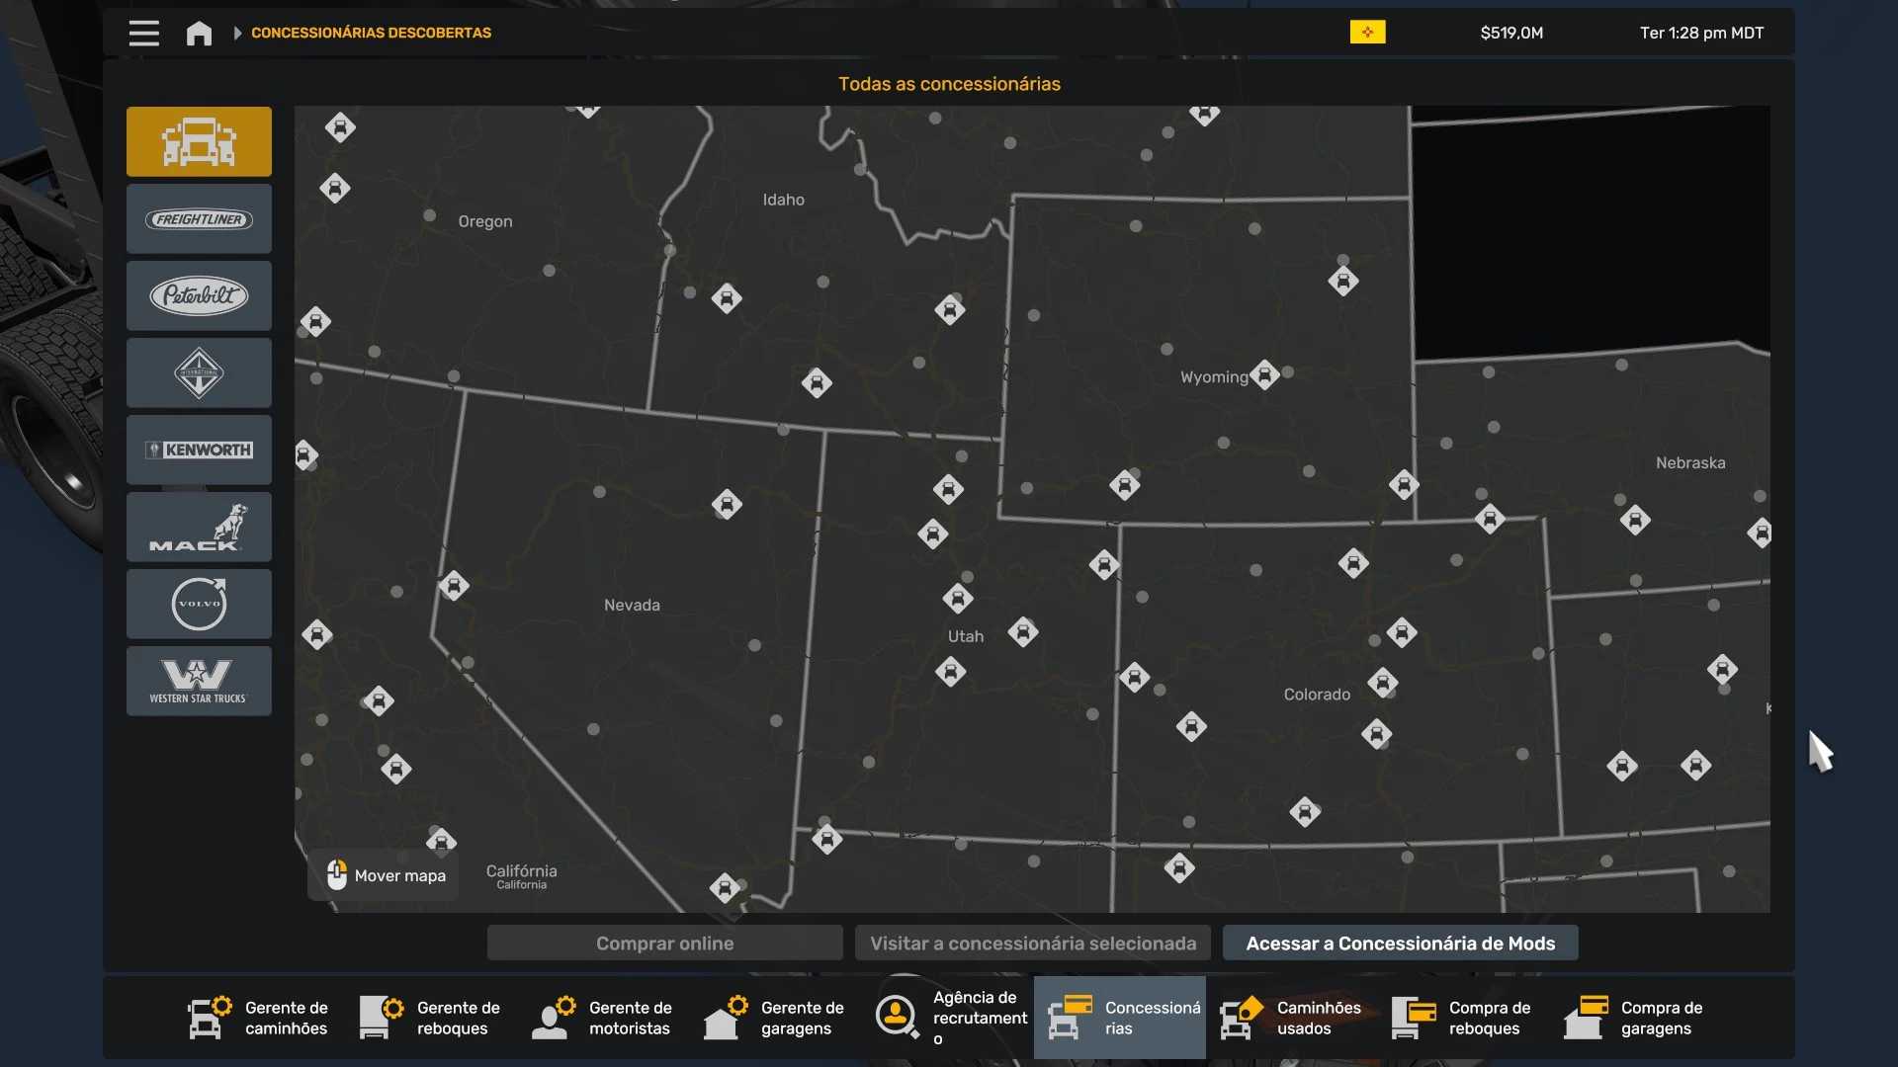The width and height of the screenshot is (1898, 1067).
Task: Filter dealerships by Freightliner brand
Action: click(199, 218)
